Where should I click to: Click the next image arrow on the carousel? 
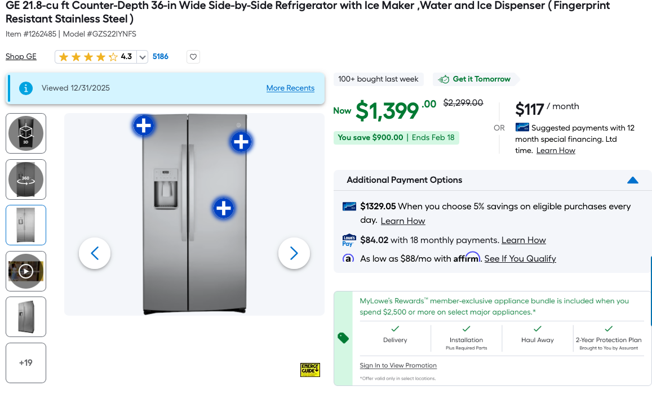click(x=294, y=253)
